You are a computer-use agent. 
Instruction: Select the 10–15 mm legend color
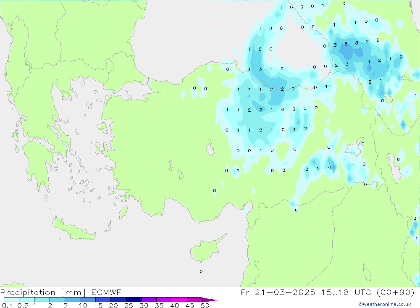88,300
